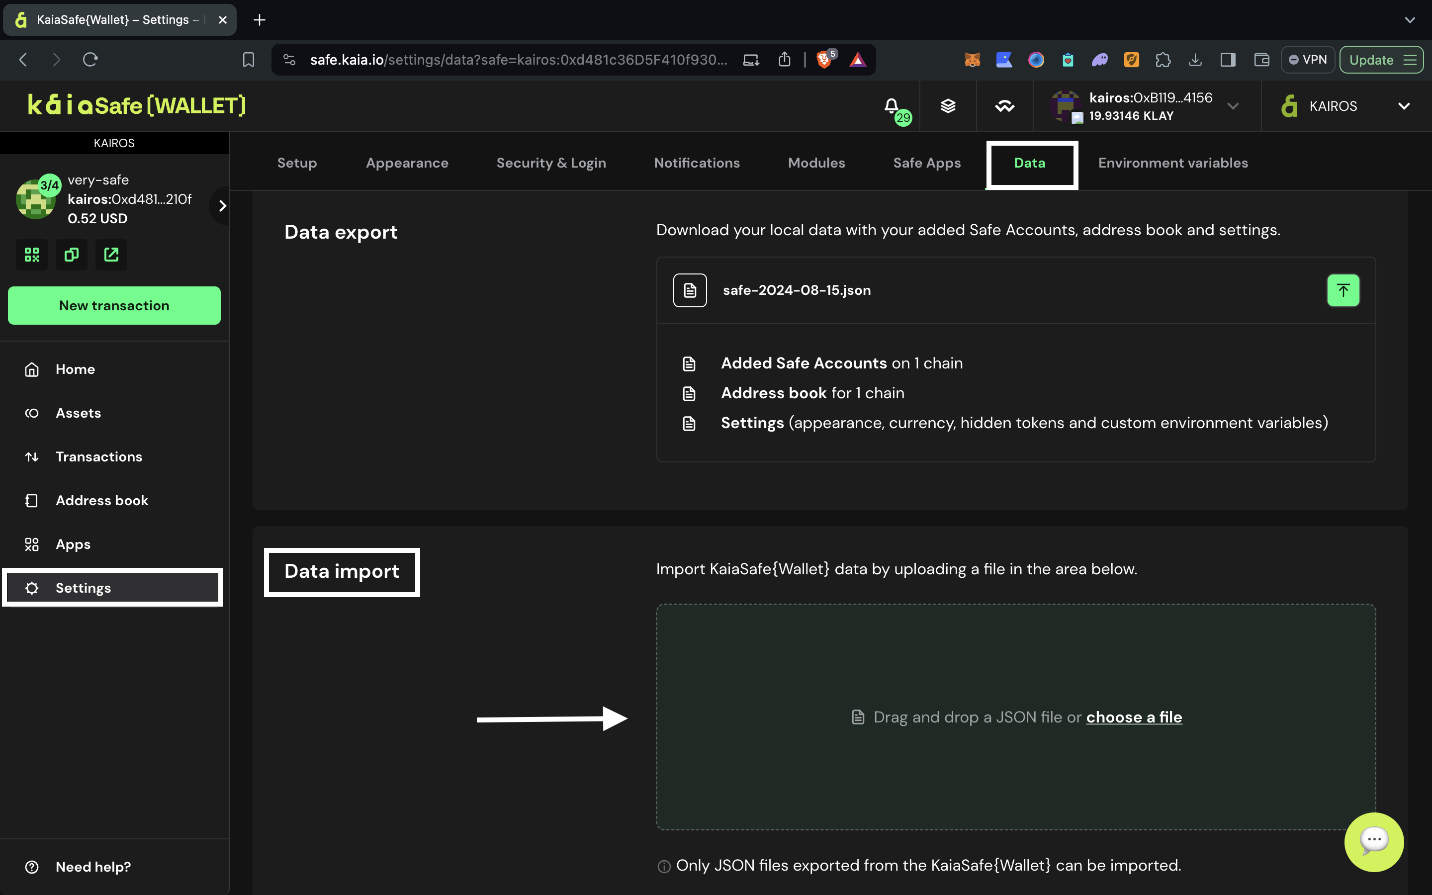The height and width of the screenshot is (895, 1432).
Task: Expand the connected wallet account dropdown
Action: click(1233, 106)
